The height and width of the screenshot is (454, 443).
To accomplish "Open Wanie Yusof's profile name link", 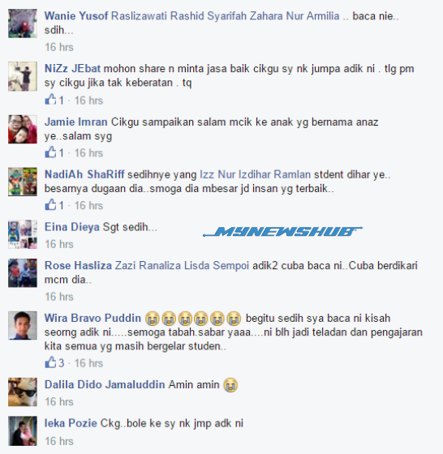I will [x=76, y=15].
